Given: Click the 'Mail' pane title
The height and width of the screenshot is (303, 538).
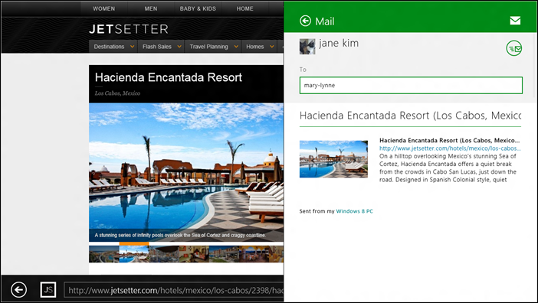Looking at the screenshot, I should (325, 21).
